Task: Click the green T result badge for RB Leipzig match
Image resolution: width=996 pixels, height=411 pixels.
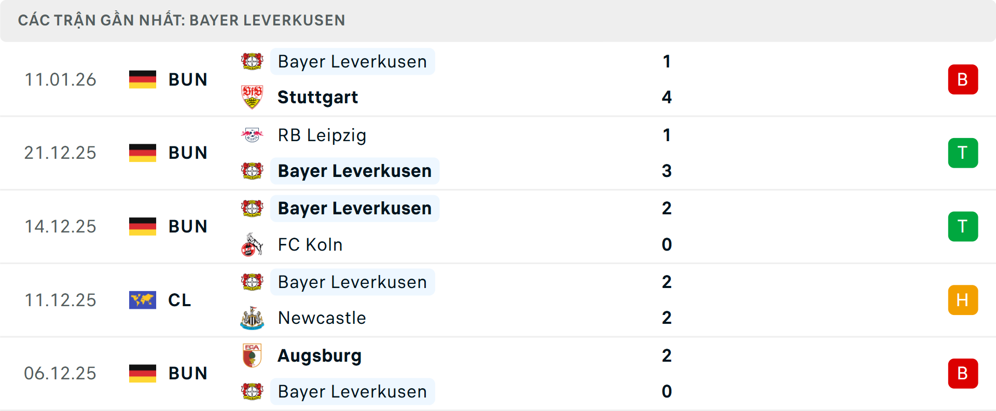Action: pyautogui.click(x=963, y=153)
